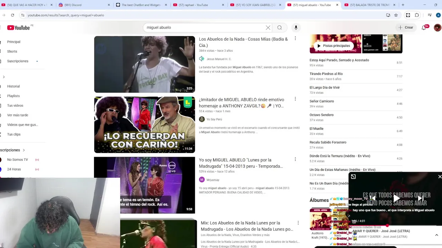Clear the search box text
The width and height of the screenshot is (442, 248).
tap(268, 28)
